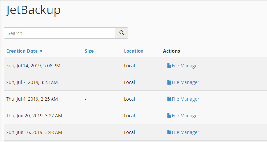Open File Manager for Jul 7, 2019 backup
Viewport: 267px width, 142px height.
point(183,82)
